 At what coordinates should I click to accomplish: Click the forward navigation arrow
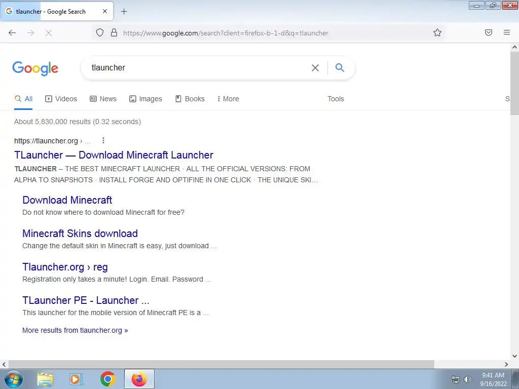coord(30,33)
